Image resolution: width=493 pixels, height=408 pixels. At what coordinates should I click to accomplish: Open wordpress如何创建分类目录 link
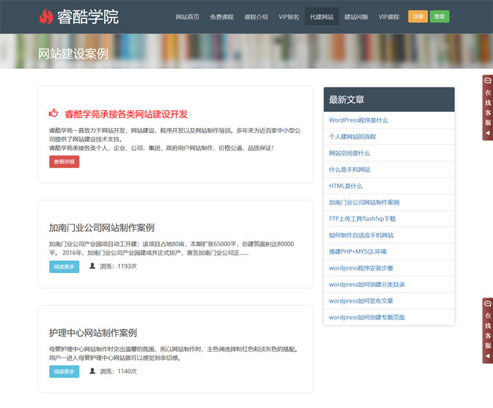pos(367,285)
